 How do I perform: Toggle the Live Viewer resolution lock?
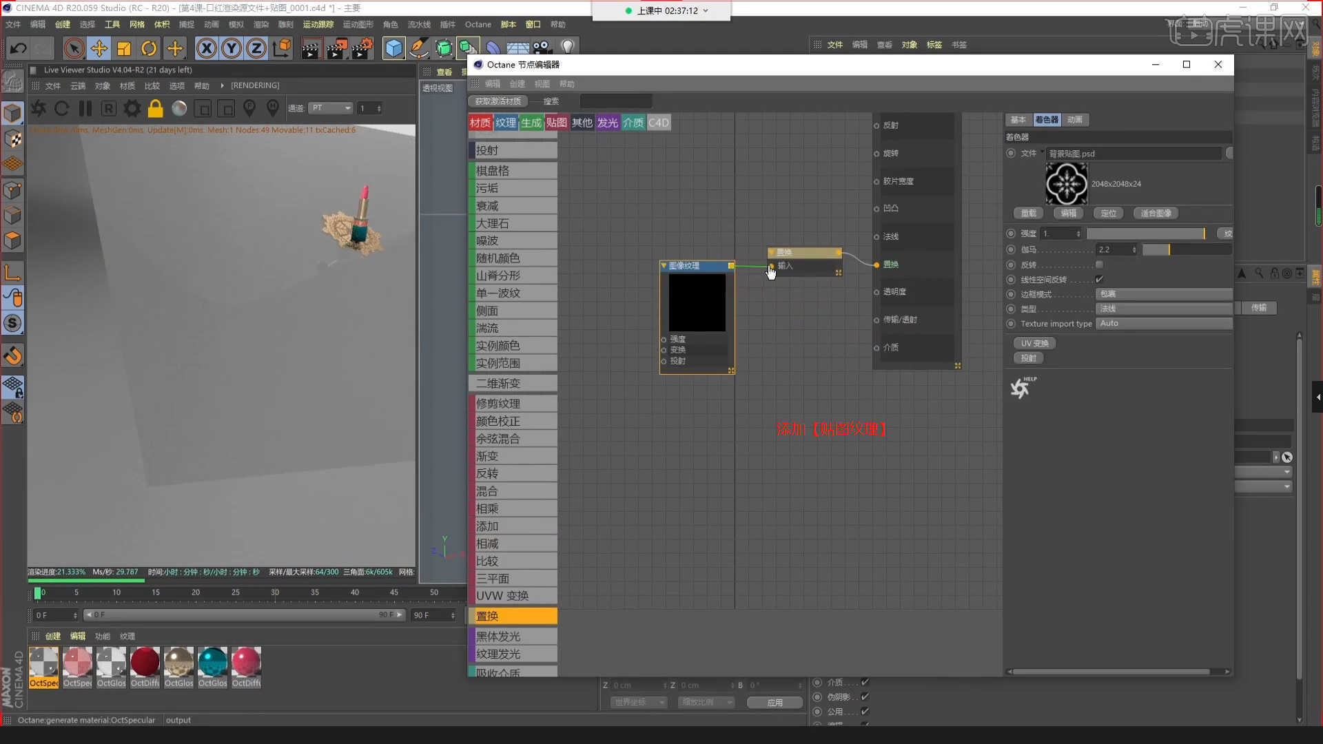[x=156, y=109]
